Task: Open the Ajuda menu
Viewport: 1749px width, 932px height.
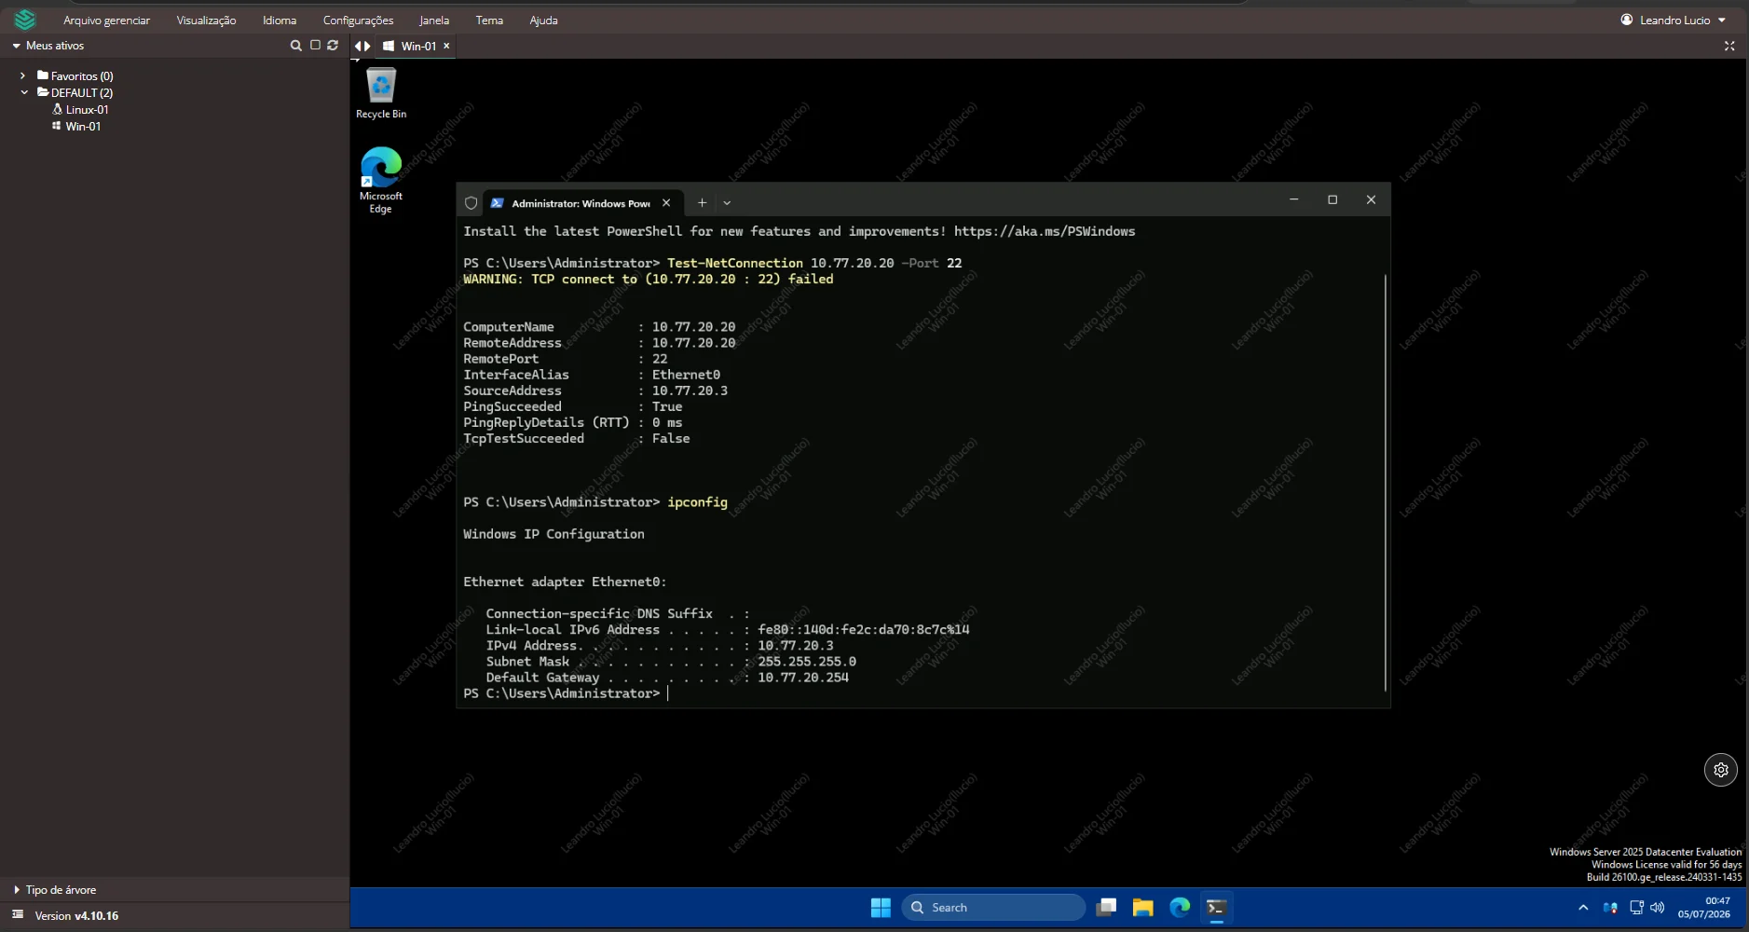Action: coord(543,20)
